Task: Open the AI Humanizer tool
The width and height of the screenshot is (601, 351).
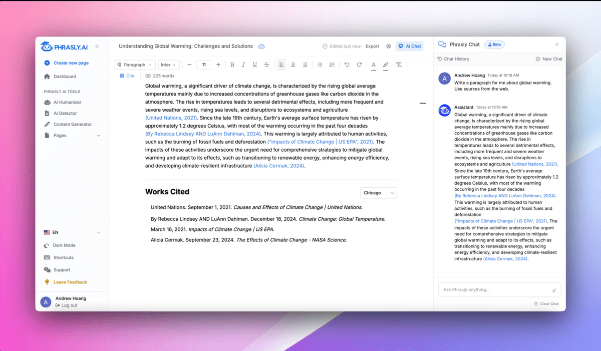Action: coord(63,102)
